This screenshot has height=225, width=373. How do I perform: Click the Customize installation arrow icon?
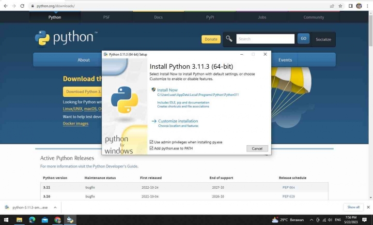click(x=154, y=121)
